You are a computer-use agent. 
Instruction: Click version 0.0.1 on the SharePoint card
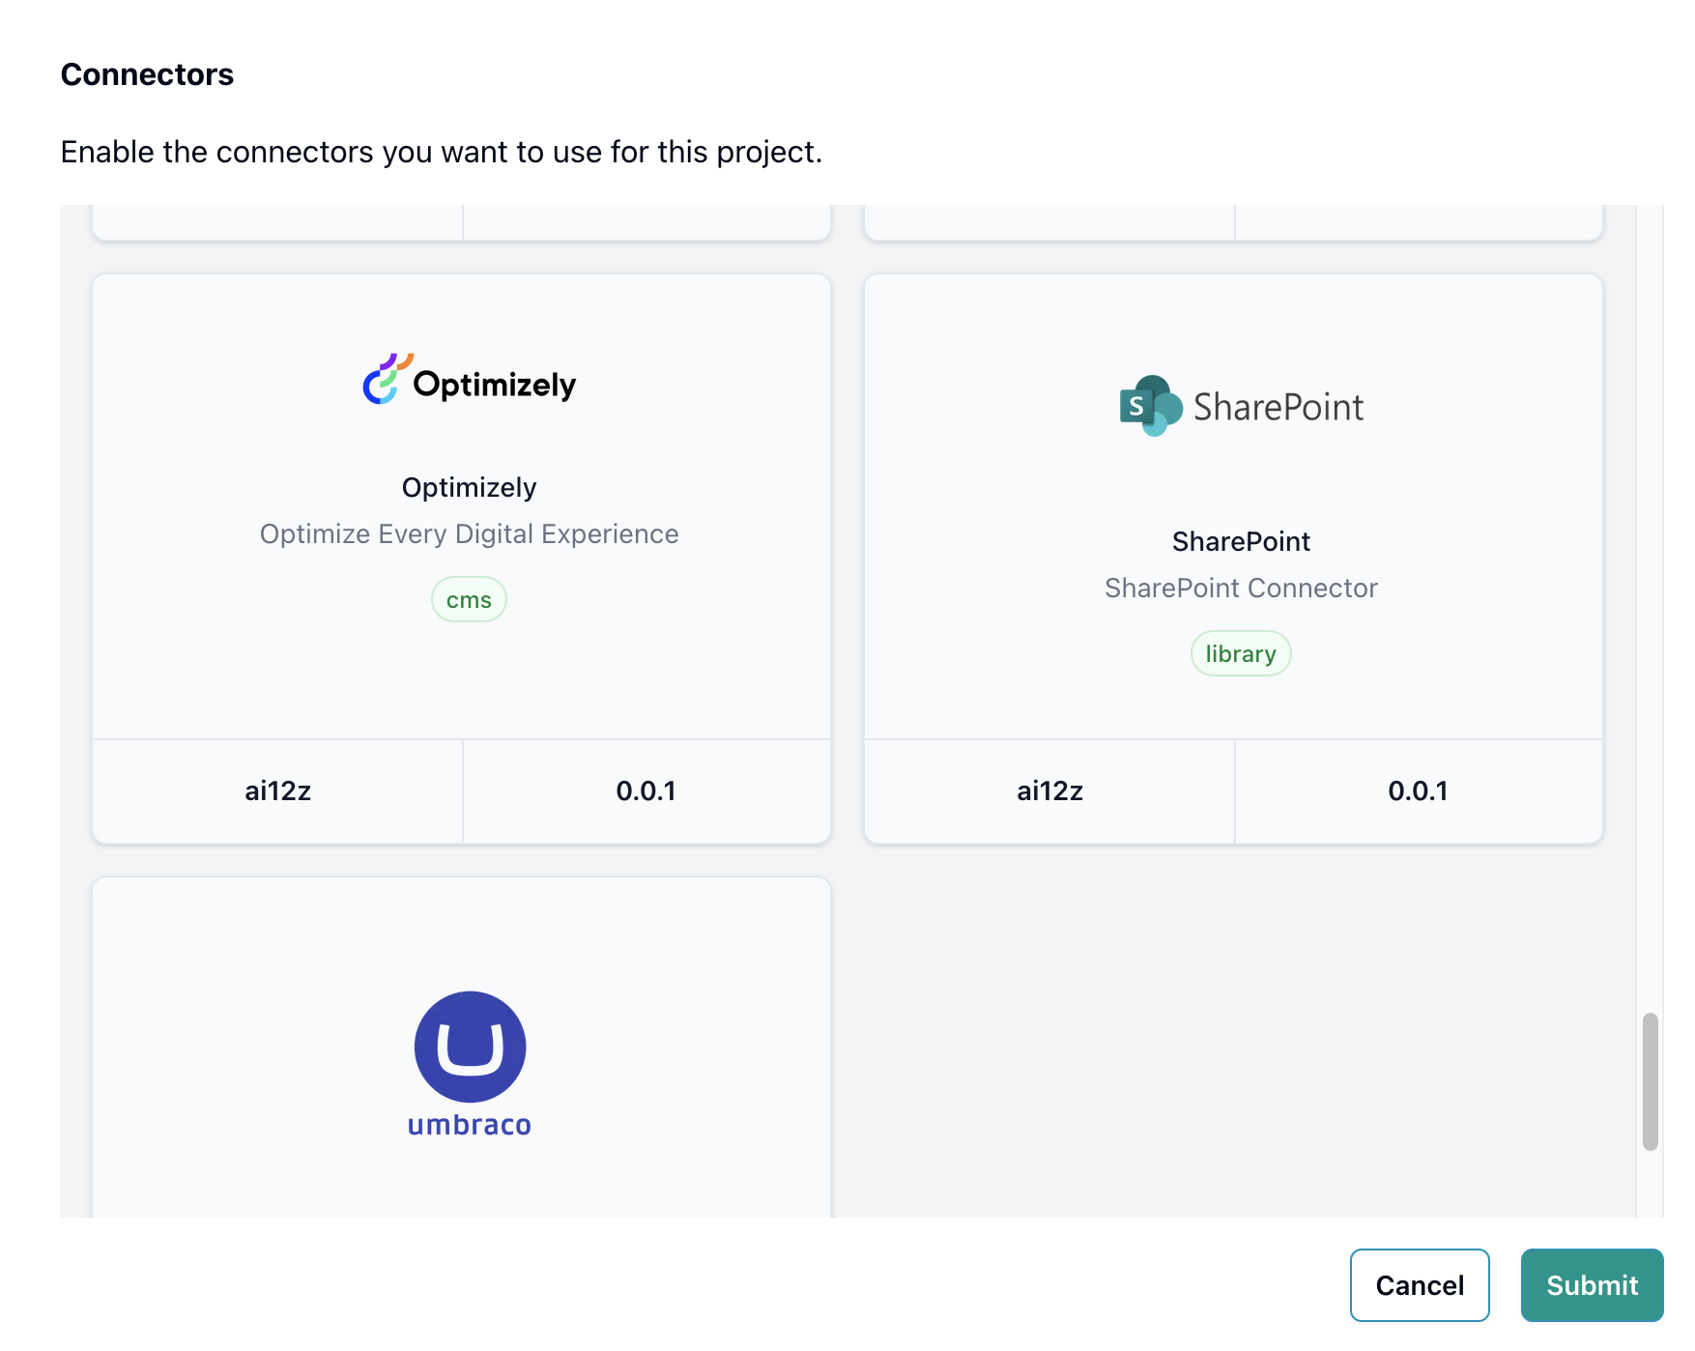click(1418, 790)
